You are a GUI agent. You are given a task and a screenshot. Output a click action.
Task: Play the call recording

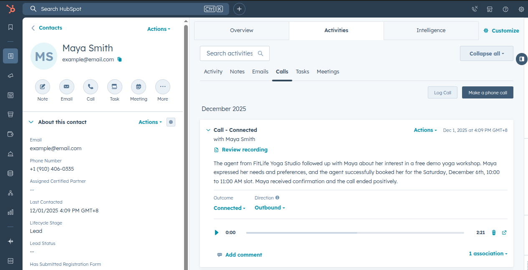click(216, 232)
